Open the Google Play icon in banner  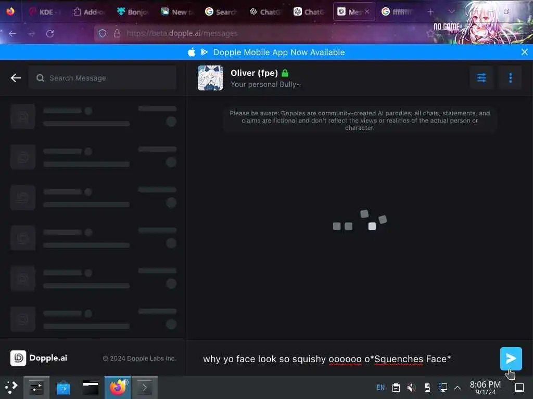tap(204, 52)
